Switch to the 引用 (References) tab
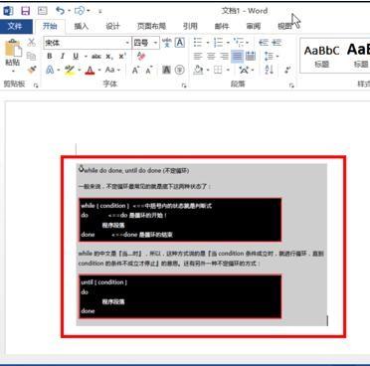This screenshot has width=370, height=366. coord(190,26)
